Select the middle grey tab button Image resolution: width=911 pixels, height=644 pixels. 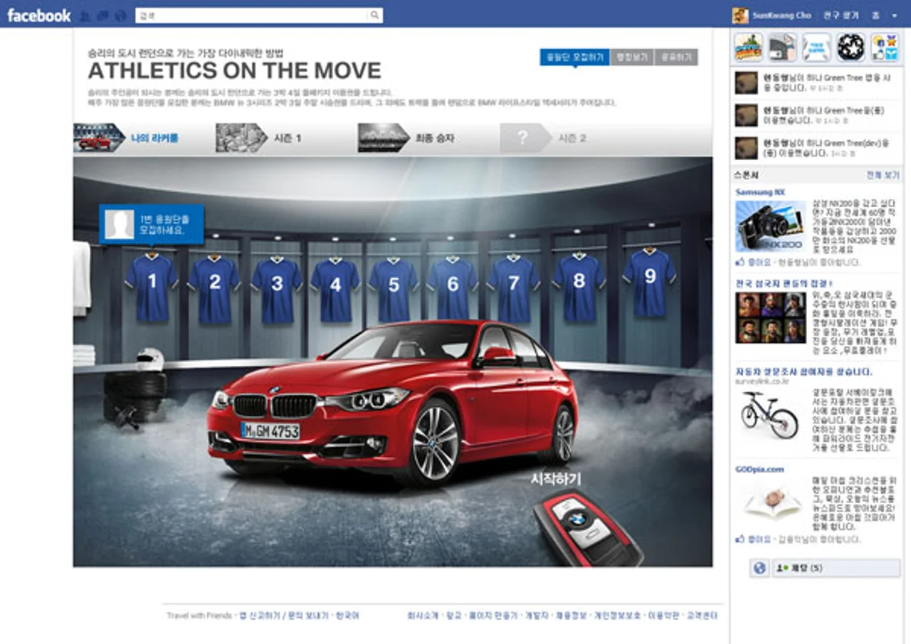632,57
